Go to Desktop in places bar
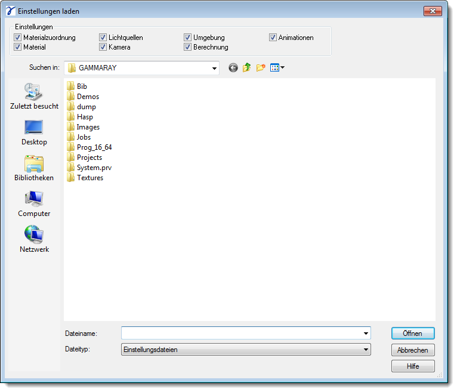 tap(34, 132)
